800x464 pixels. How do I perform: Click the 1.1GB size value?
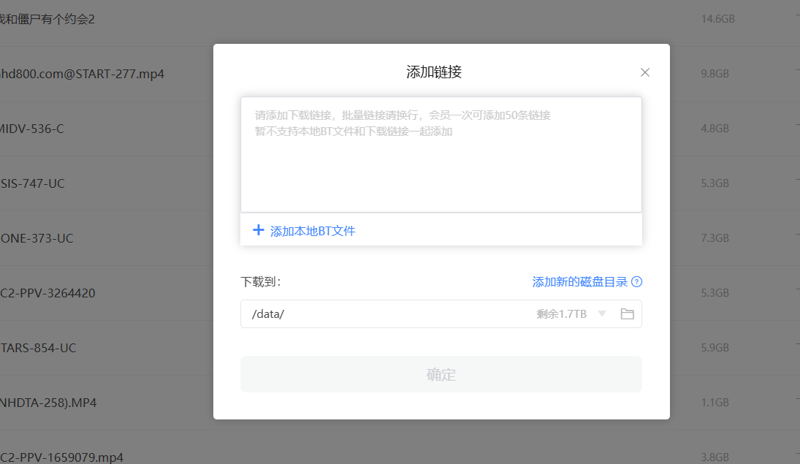click(x=715, y=402)
